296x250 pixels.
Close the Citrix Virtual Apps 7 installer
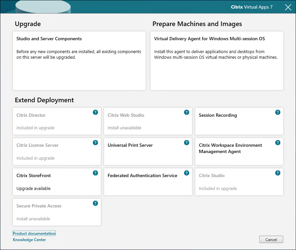(x=288, y=7)
